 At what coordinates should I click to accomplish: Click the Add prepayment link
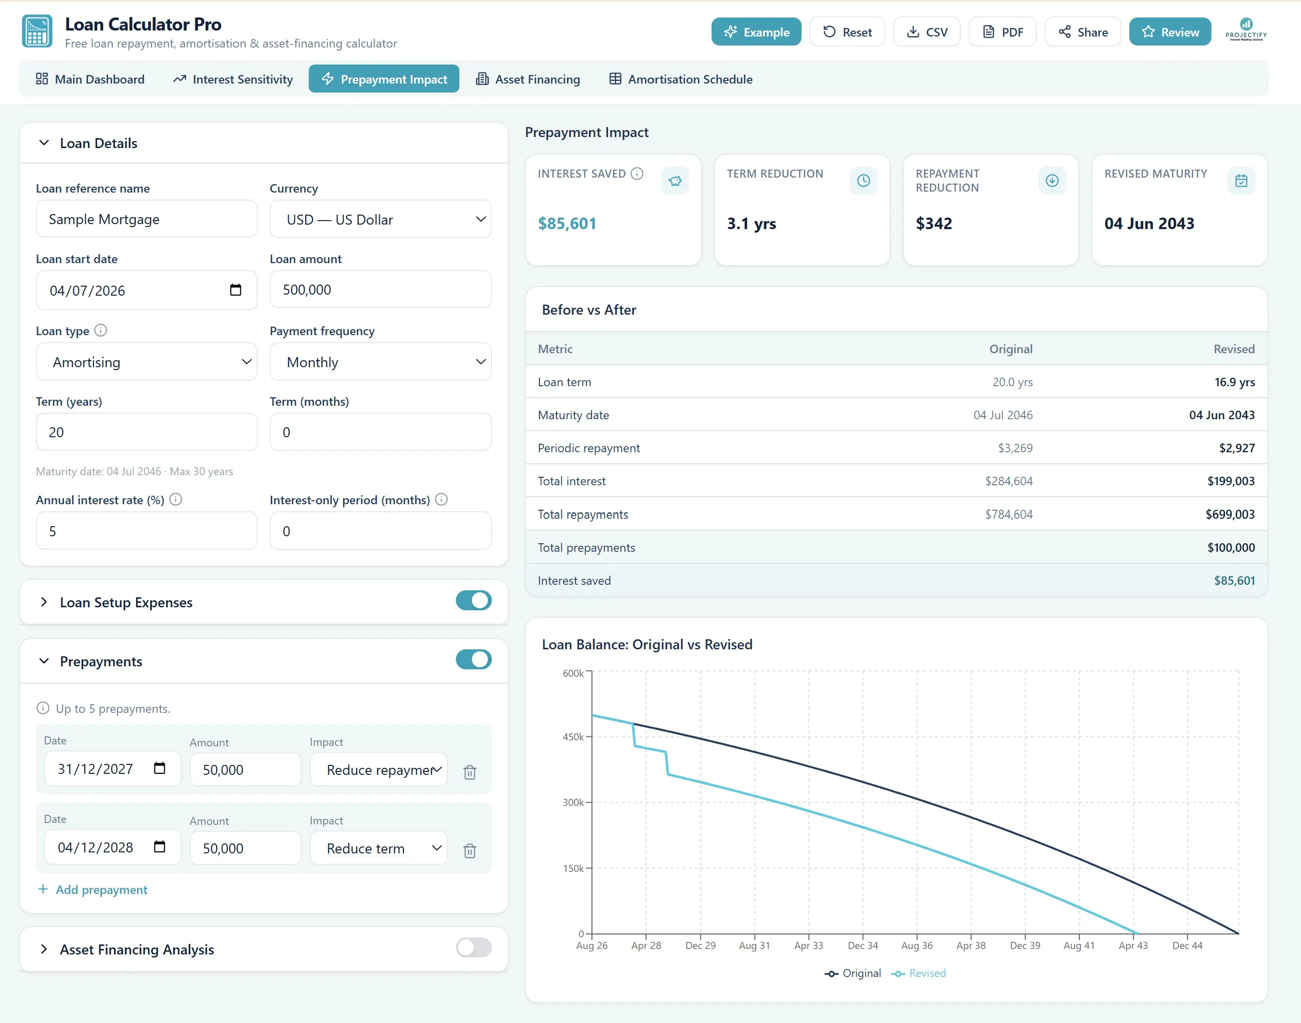coord(93,889)
